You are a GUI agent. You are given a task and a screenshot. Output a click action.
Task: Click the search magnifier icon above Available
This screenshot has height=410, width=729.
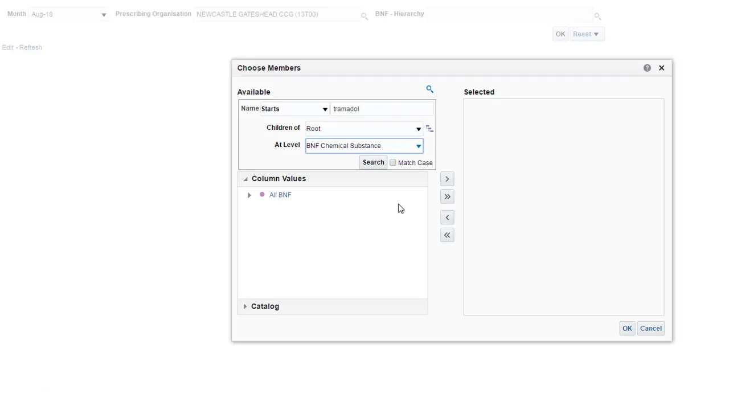(430, 89)
